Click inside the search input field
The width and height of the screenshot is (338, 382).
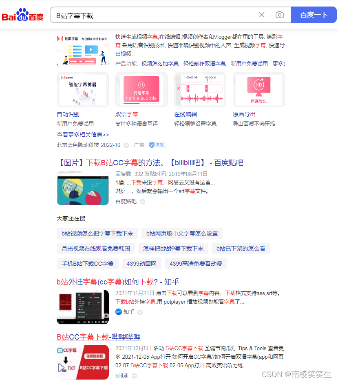coord(155,15)
